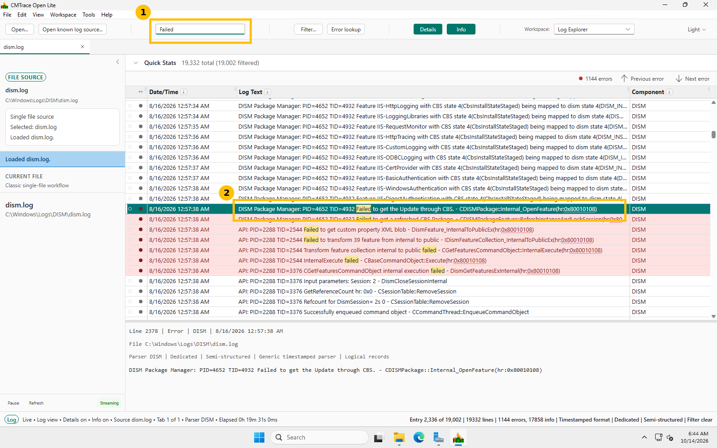Select the IIS-WindowsAuthentication log row

pyautogui.click(x=418, y=189)
